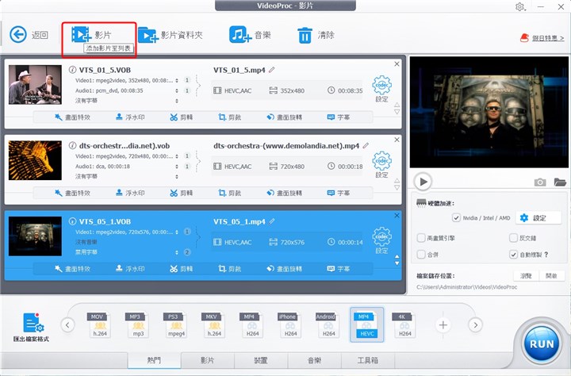Open codec 設定 for dts-orchestra item
Image resolution: width=571 pixels, height=376 pixels.
pos(381,164)
